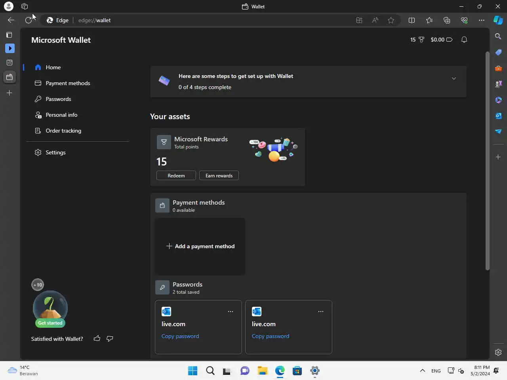Screen dimensions: 507x380
Task: Add this page to favorites star
Action: (x=391, y=20)
